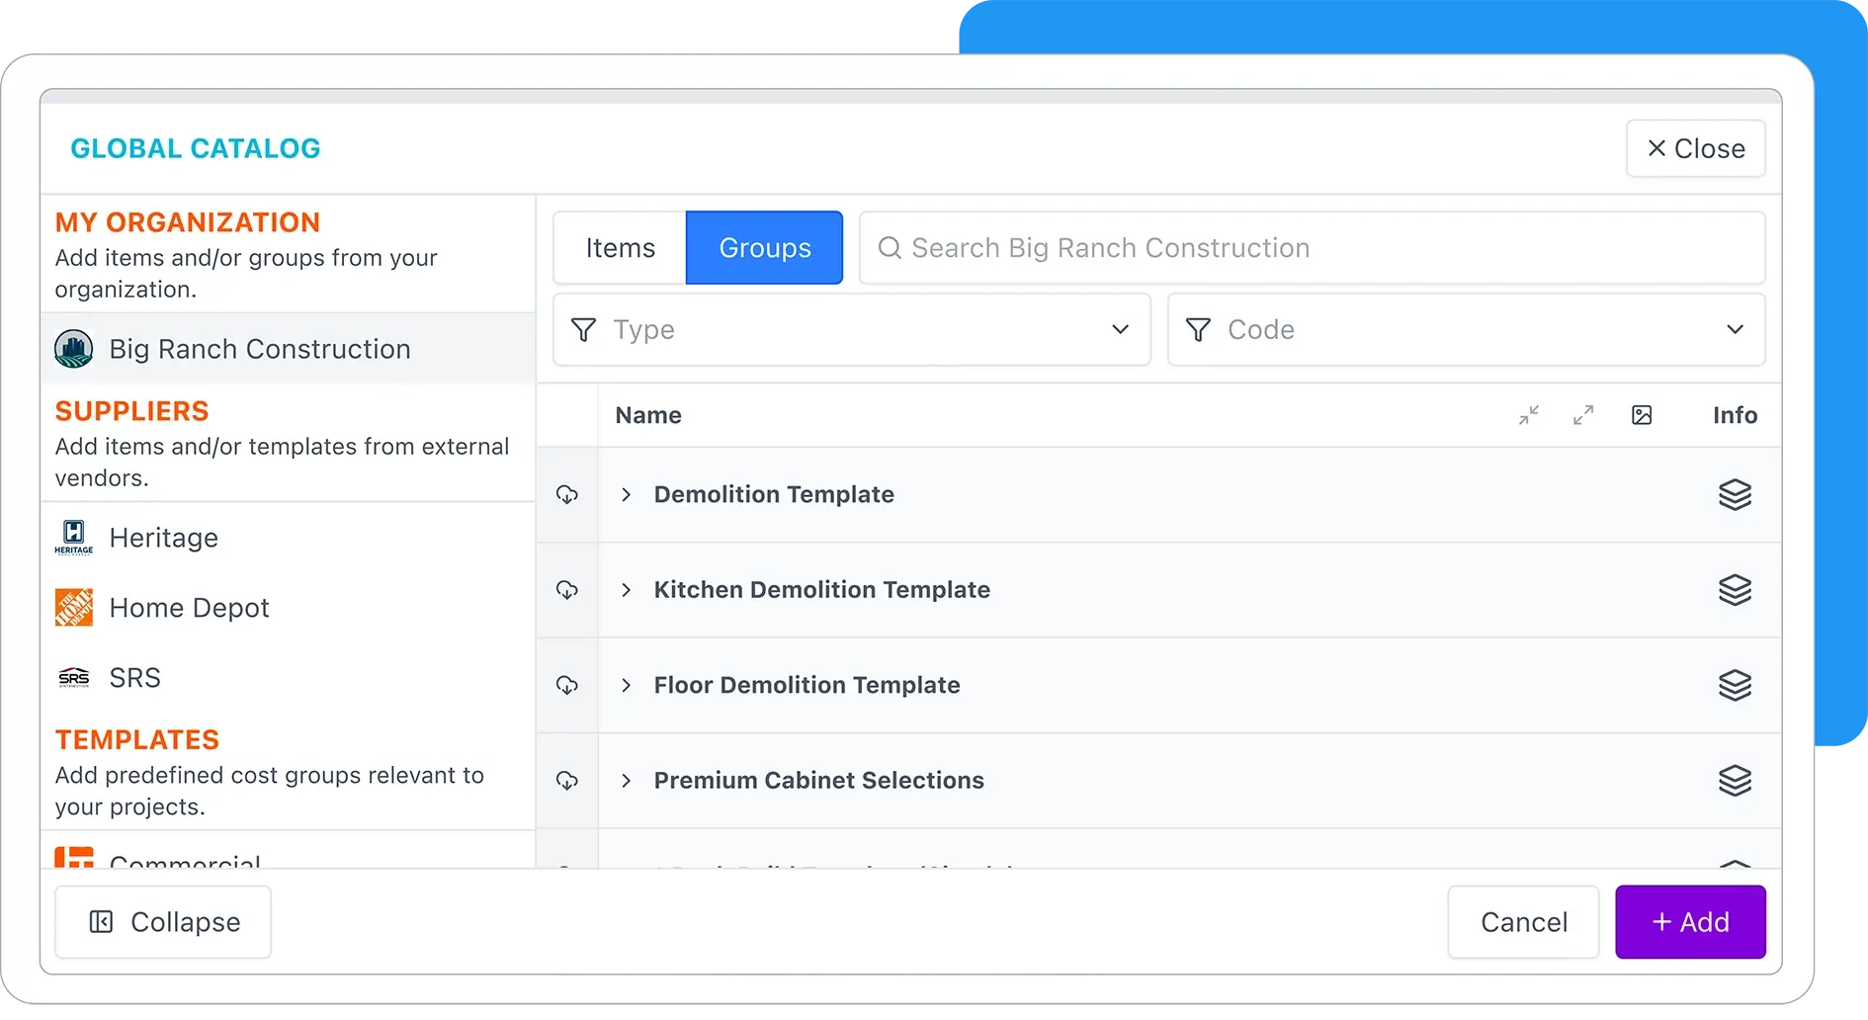Viewport: 1868px width, 1020px height.
Task: Click the cloud icon beside Floor Demolition Template
Action: click(567, 685)
